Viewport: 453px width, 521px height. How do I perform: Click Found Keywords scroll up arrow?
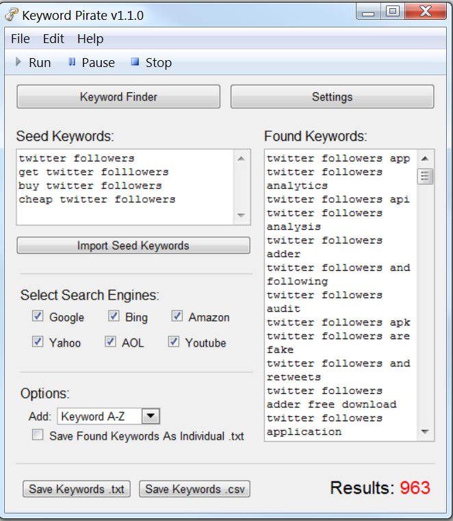tap(425, 159)
